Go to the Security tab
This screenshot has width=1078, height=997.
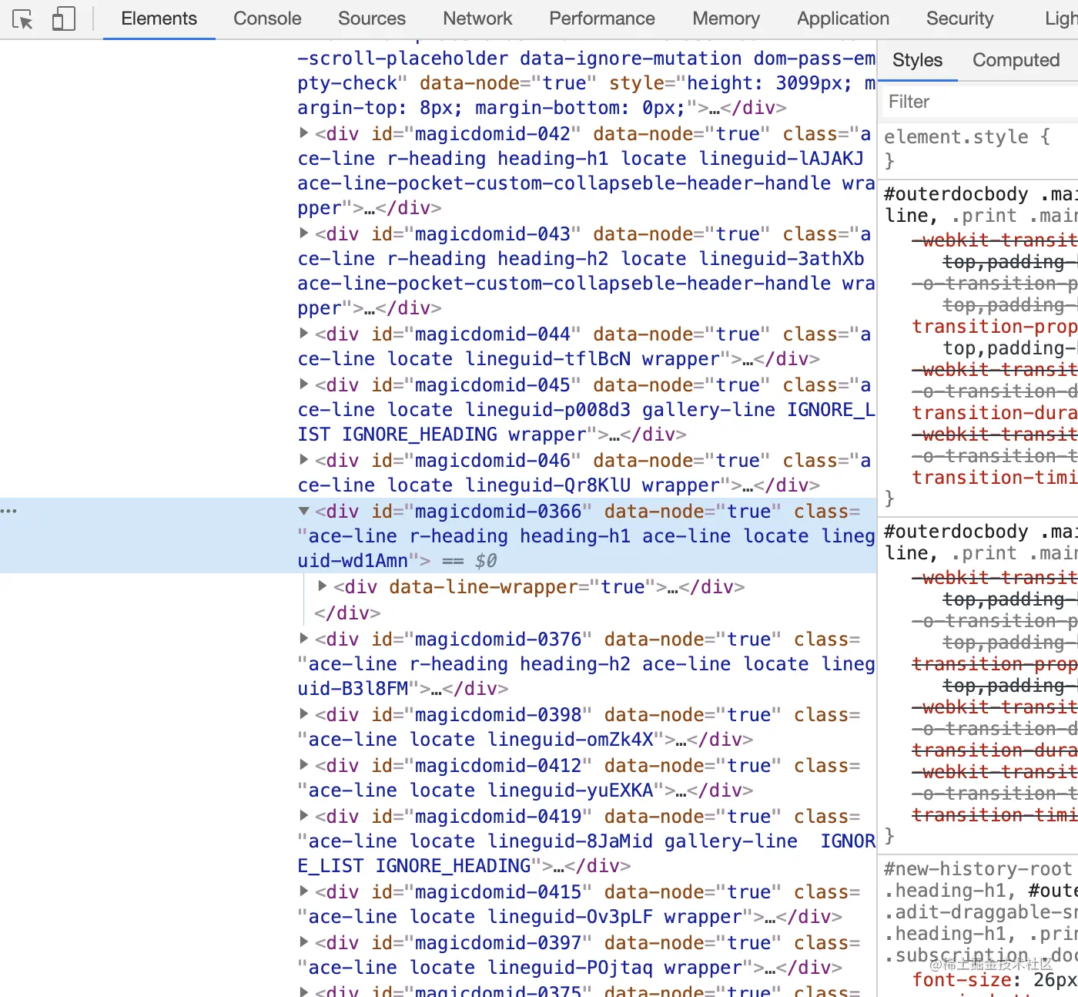click(960, 18)
